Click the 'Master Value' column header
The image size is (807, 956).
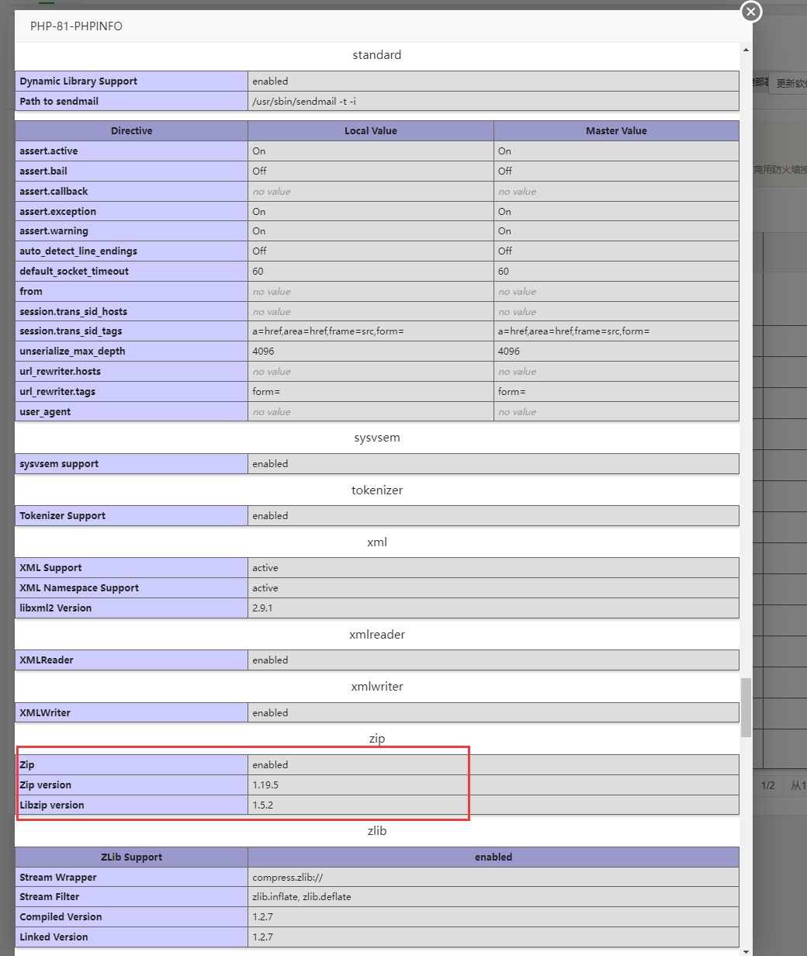[616, 131]
